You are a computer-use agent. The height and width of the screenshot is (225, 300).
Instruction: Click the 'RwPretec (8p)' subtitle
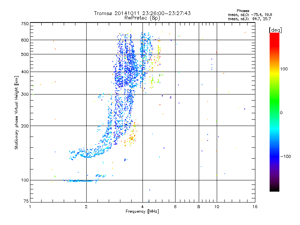coord(142,18)
